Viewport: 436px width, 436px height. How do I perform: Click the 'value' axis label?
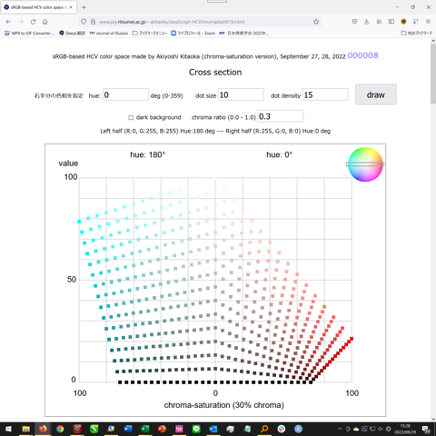pyautogui.click(x=68, y=163)
